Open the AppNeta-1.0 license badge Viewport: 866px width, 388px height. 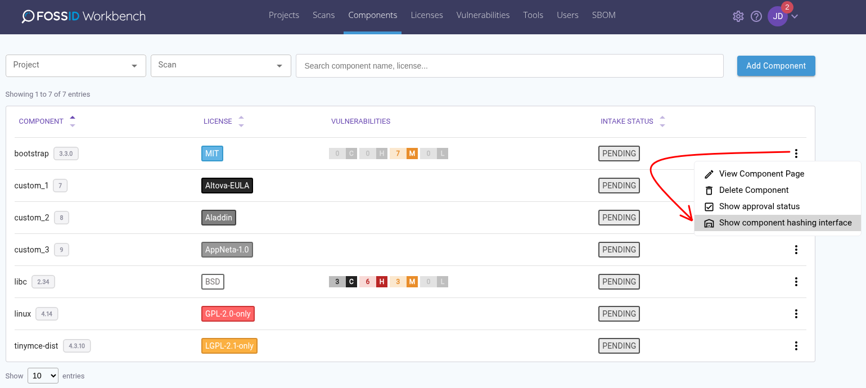(227, 250)
